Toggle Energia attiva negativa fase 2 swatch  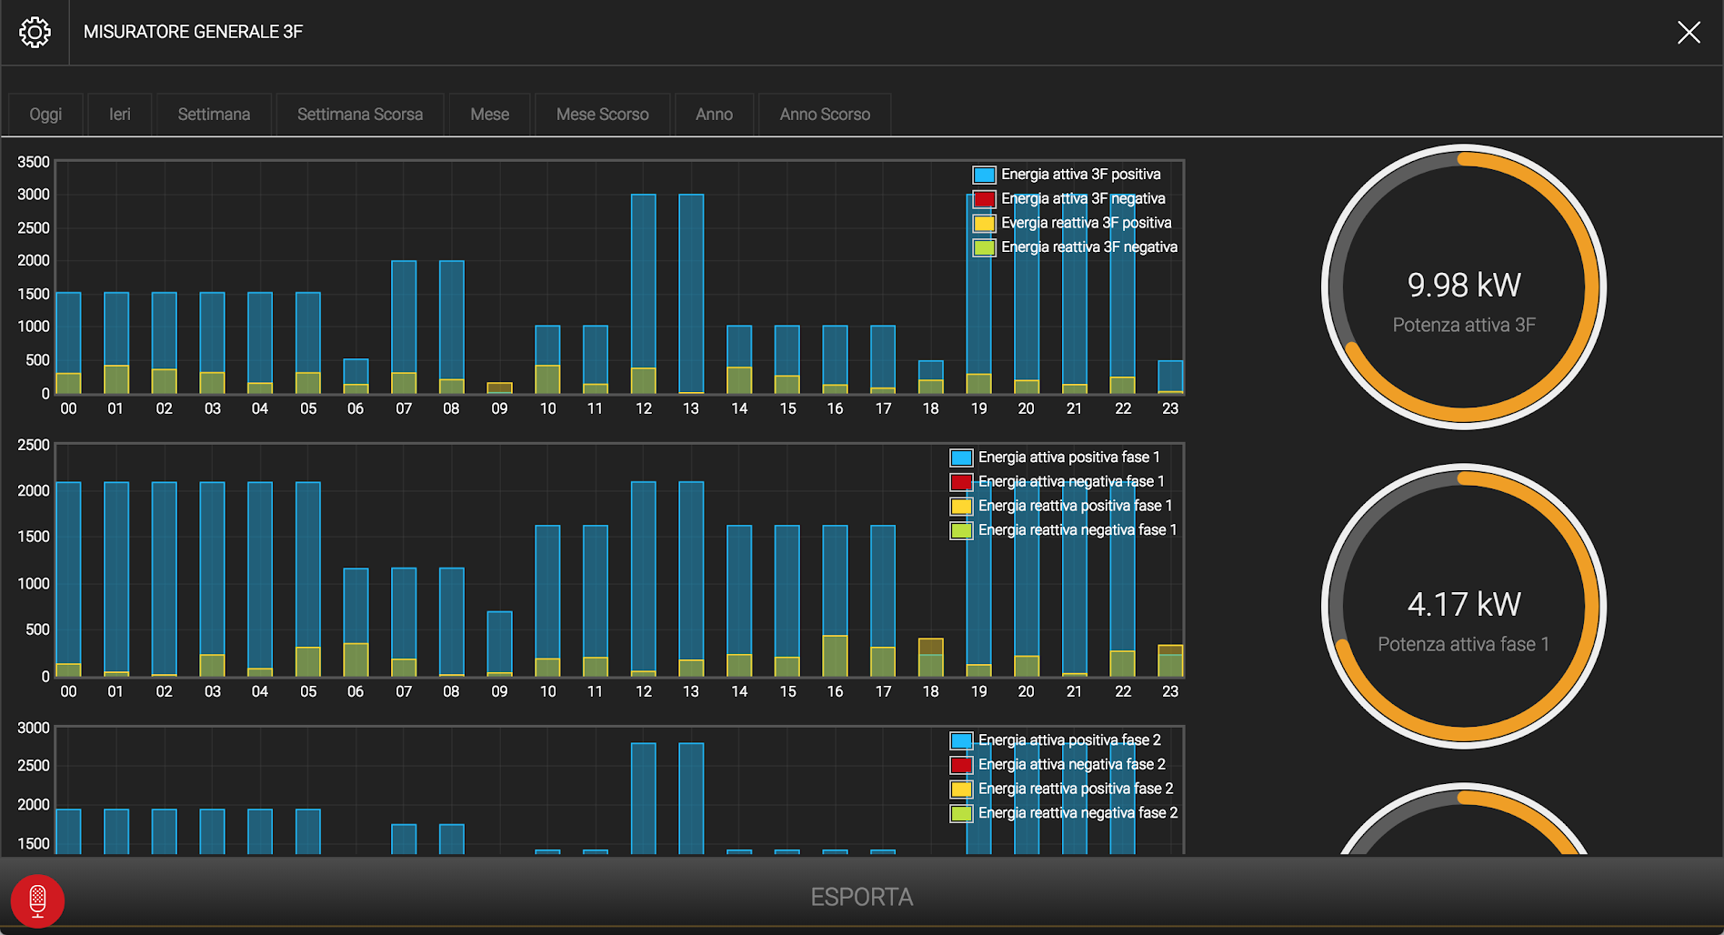pyautogui.click(x=961, y=765)
